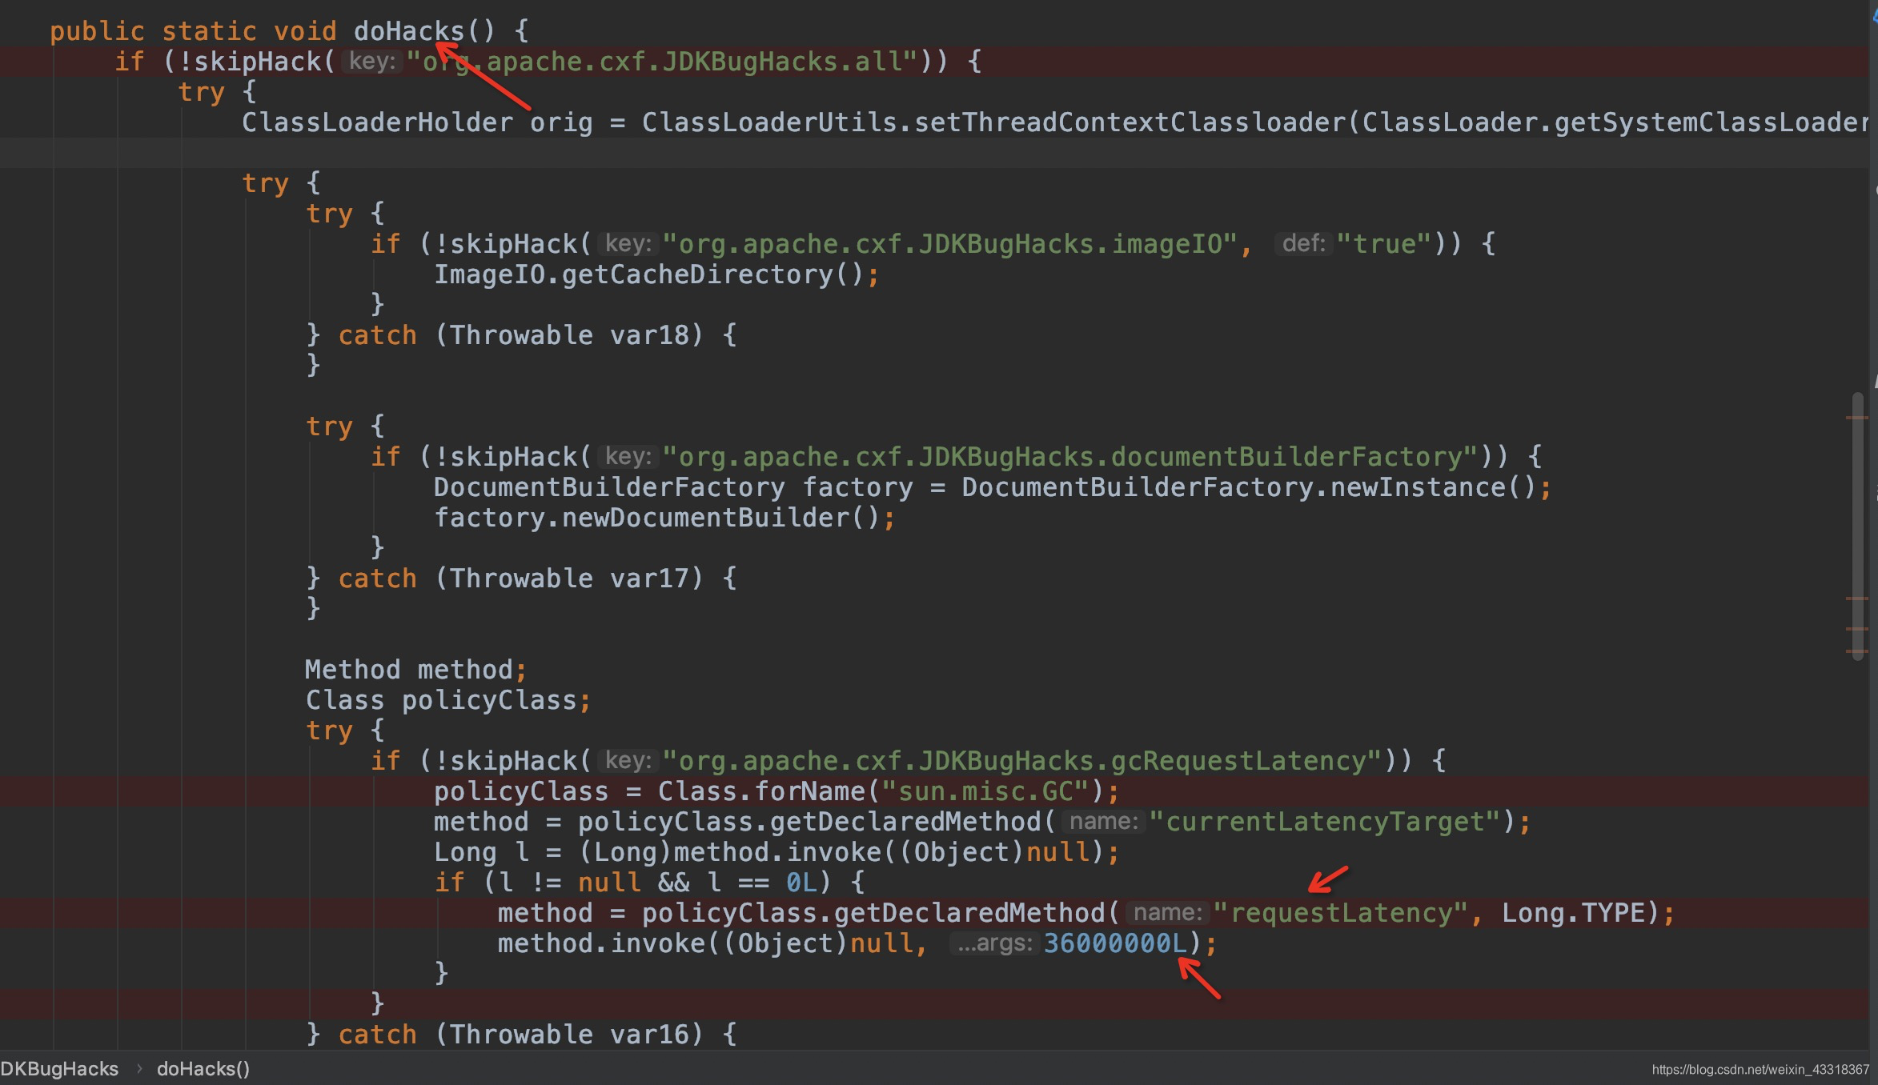Click the gcRequestLatency key string

[x=1022, y=761]
